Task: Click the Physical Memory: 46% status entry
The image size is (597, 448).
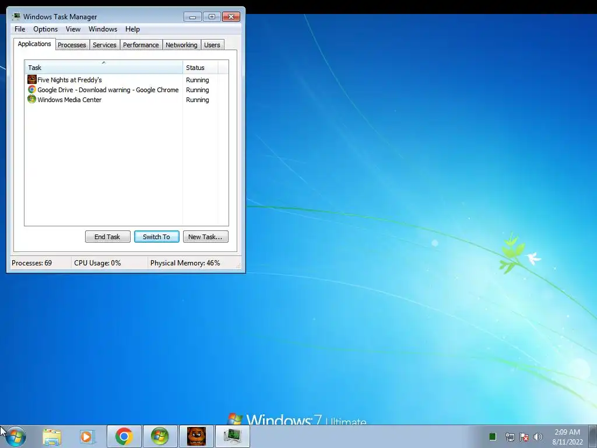Action: point(185,263)
